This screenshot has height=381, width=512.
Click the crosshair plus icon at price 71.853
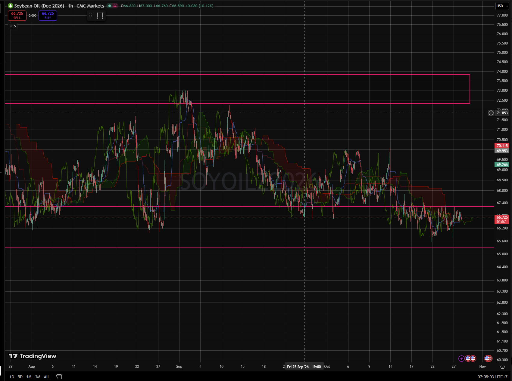(491, 113)
